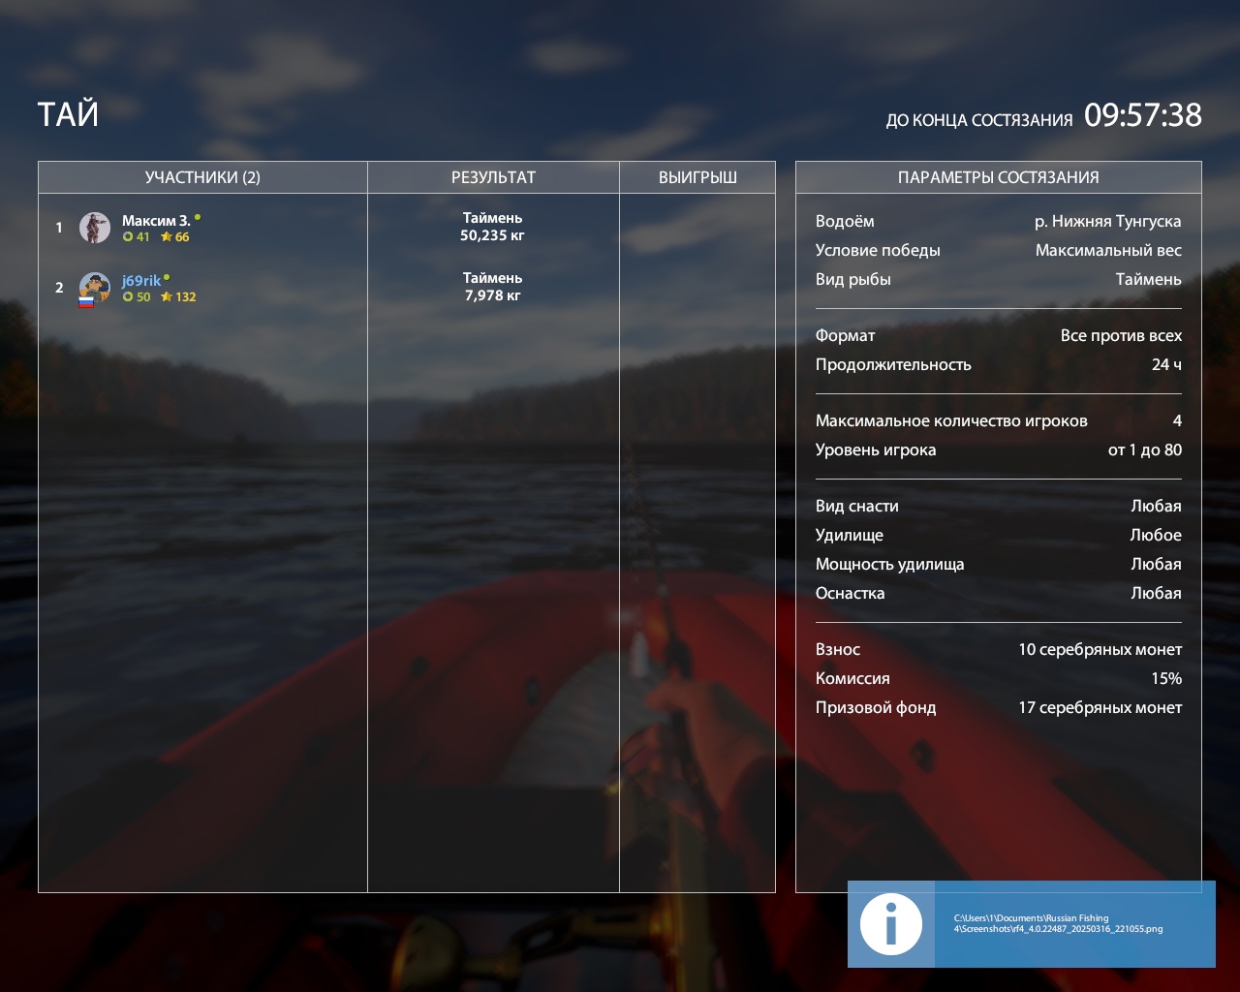Click Взнос label

pyautogui.click(x=838, y=649)
